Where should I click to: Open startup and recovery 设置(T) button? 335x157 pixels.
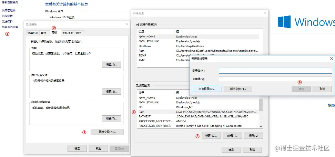click(x=111, y=118)
